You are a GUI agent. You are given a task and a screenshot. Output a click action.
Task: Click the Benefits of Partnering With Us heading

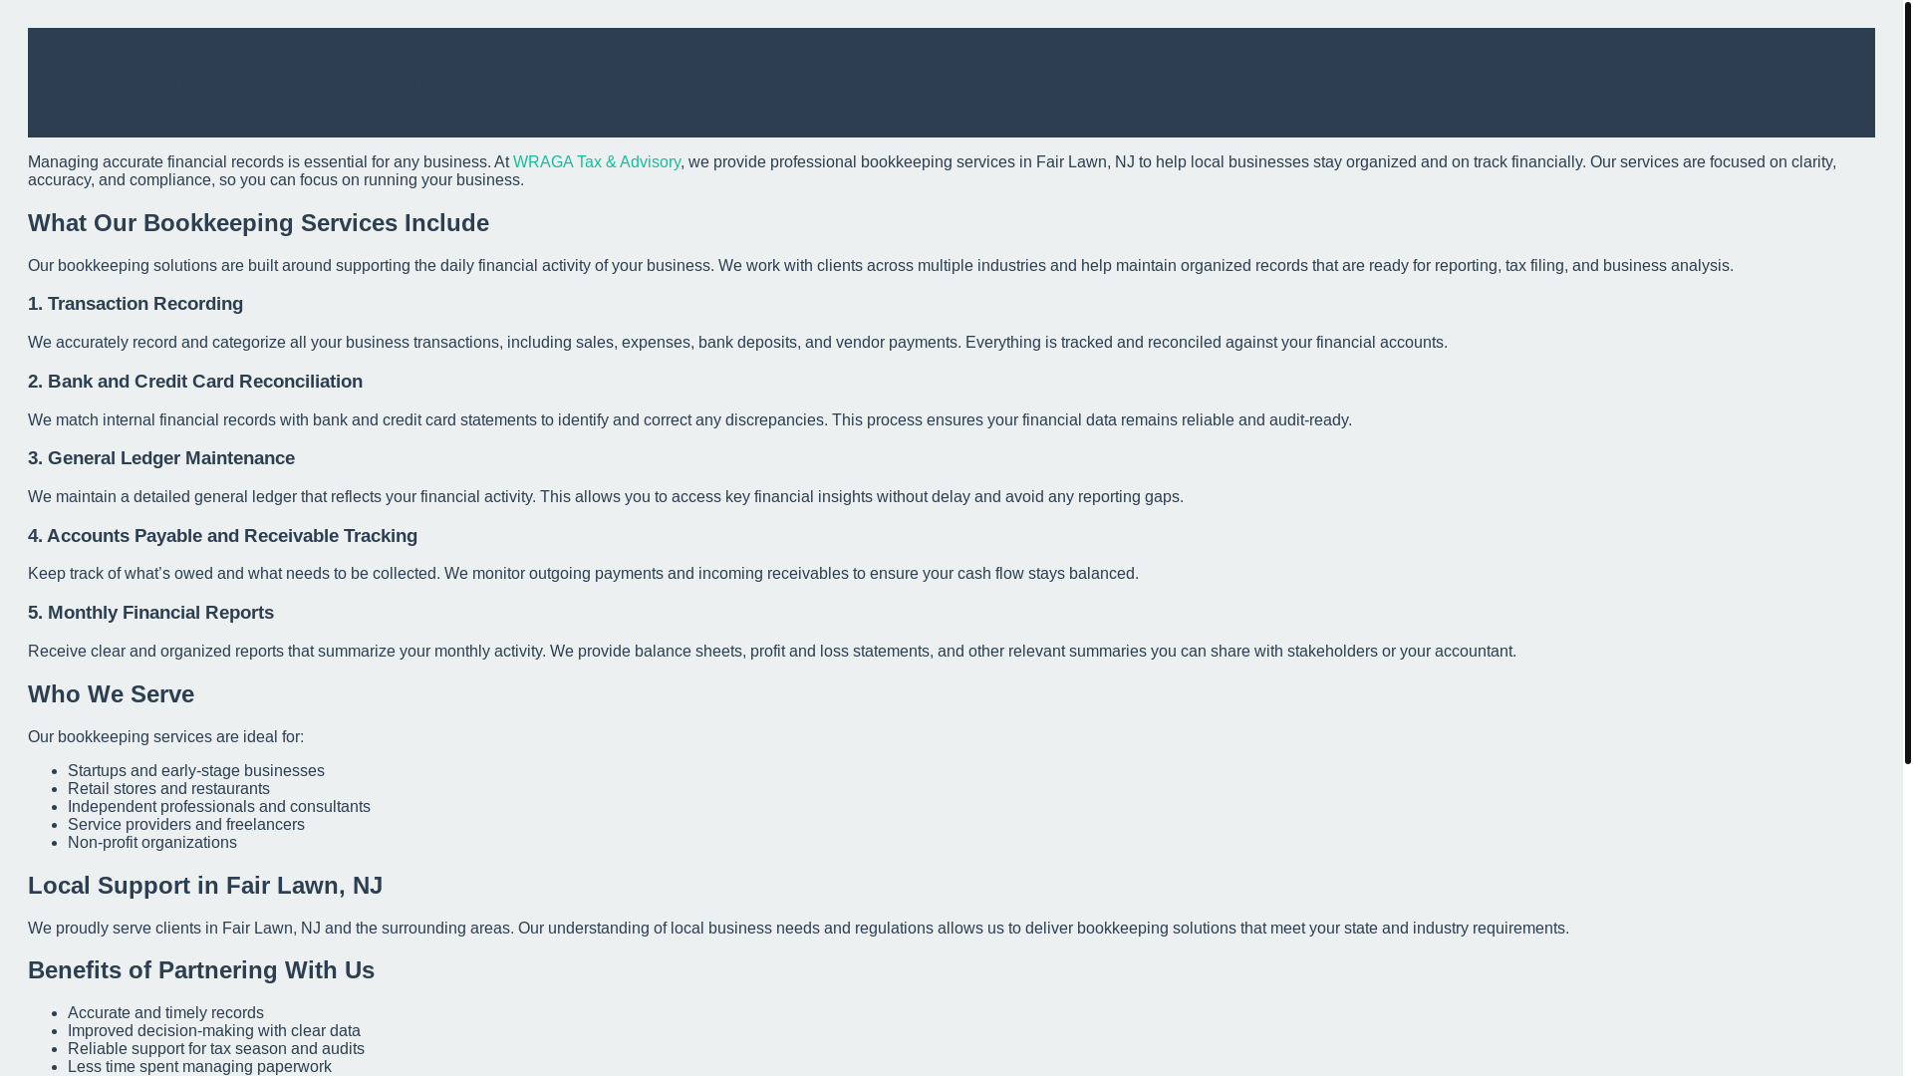coord(201,970)
